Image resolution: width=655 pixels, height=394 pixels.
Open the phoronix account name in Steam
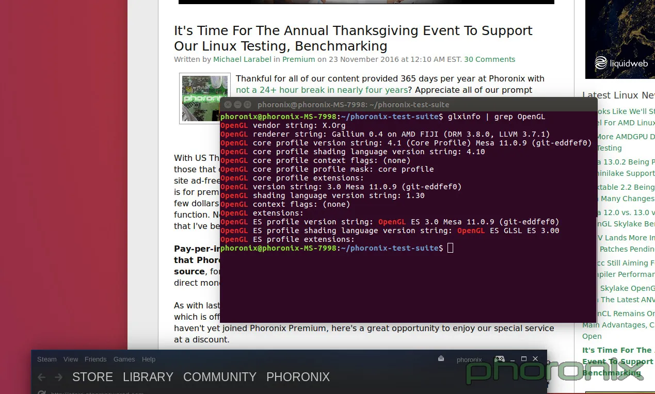469,360
